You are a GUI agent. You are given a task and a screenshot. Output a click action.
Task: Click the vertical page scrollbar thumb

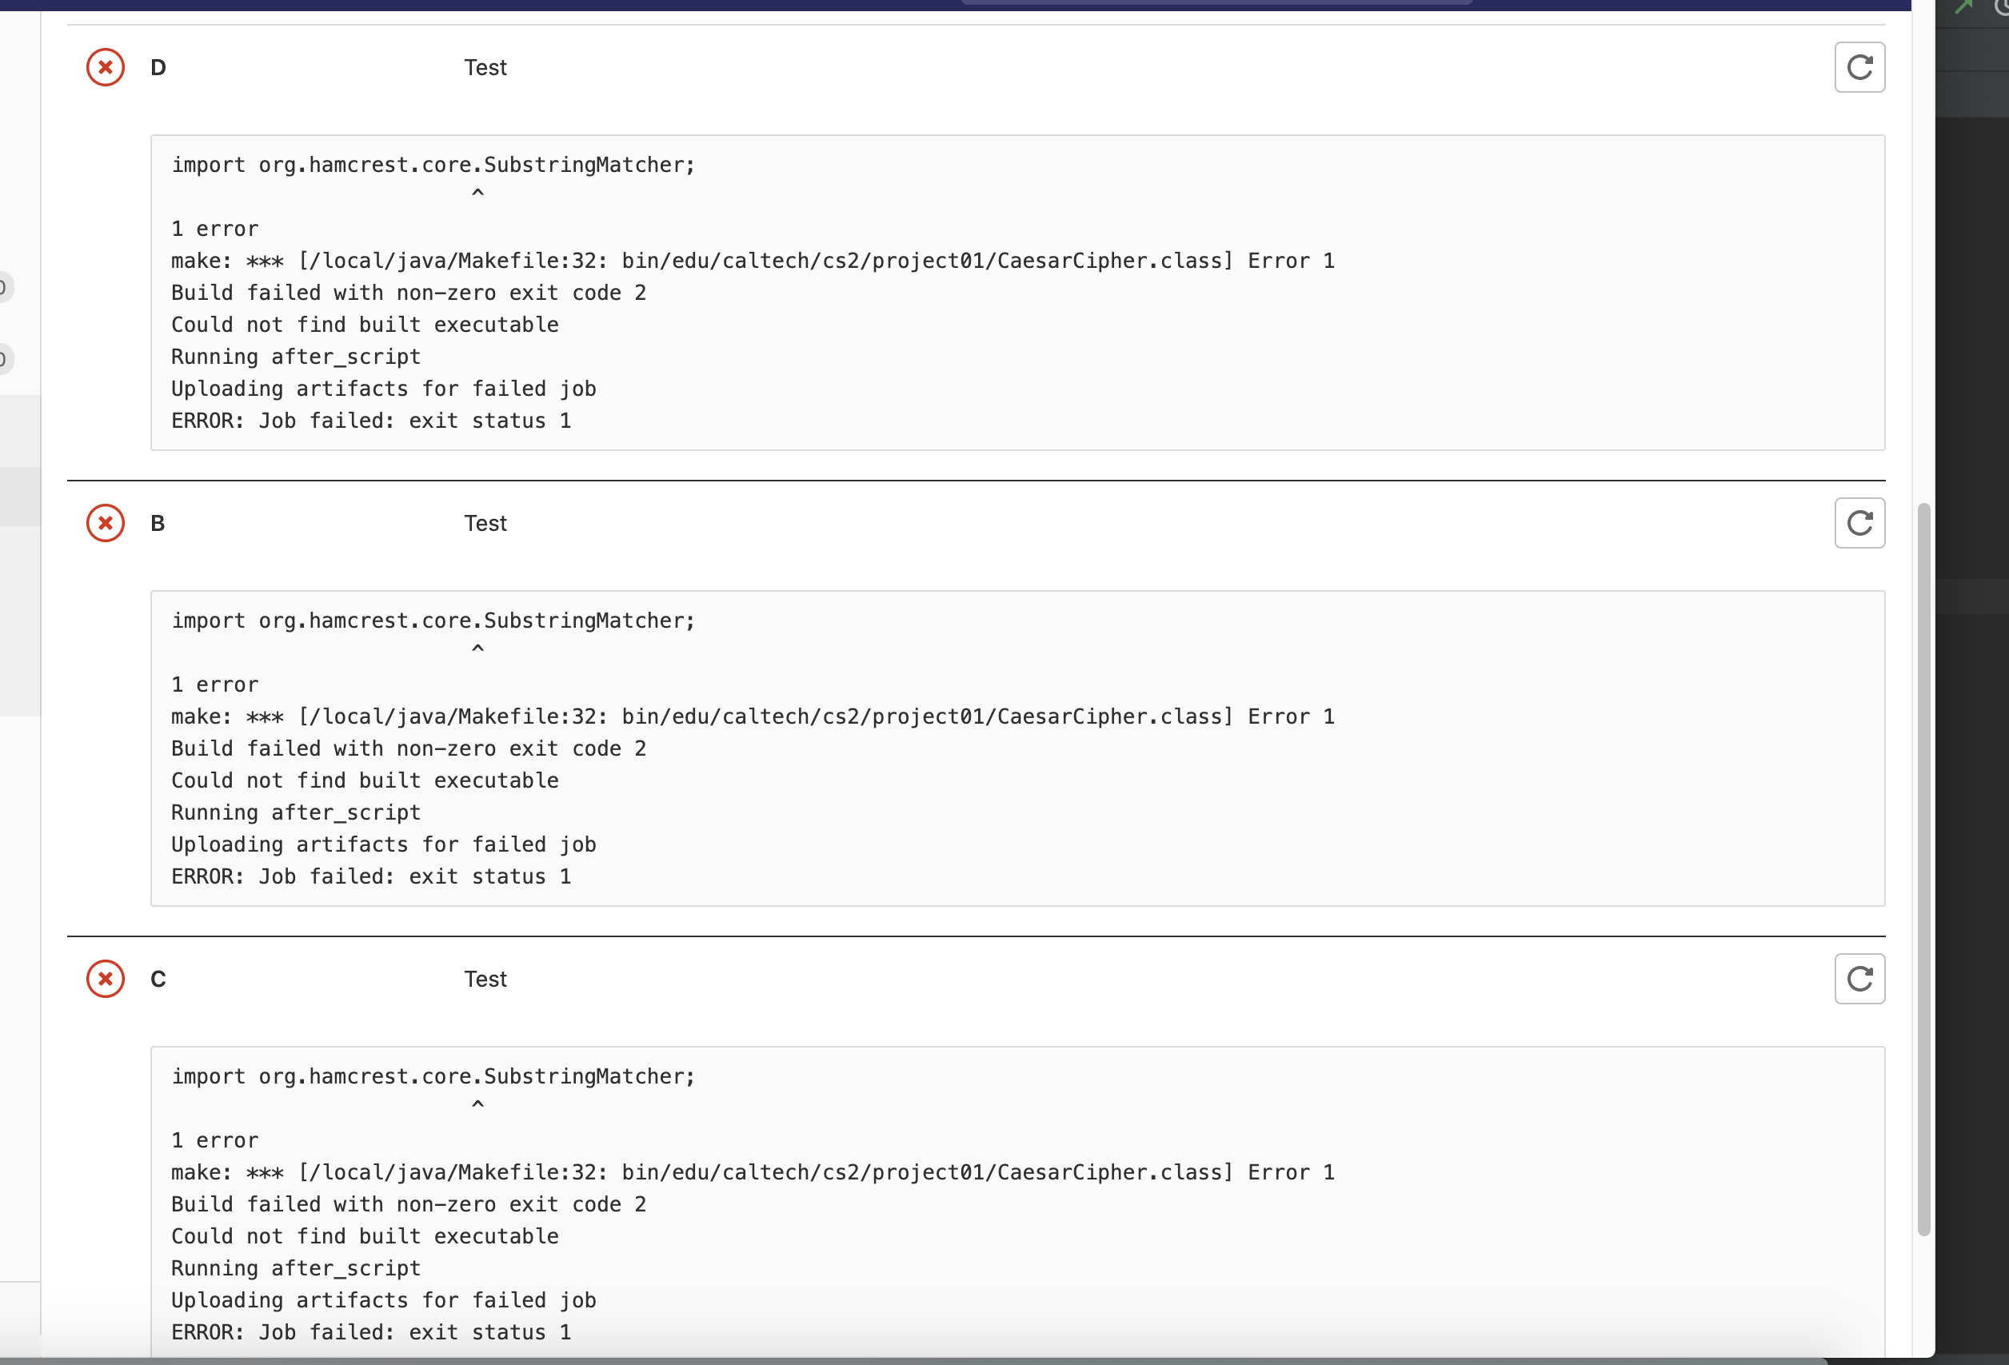[x=1923, y=864]
